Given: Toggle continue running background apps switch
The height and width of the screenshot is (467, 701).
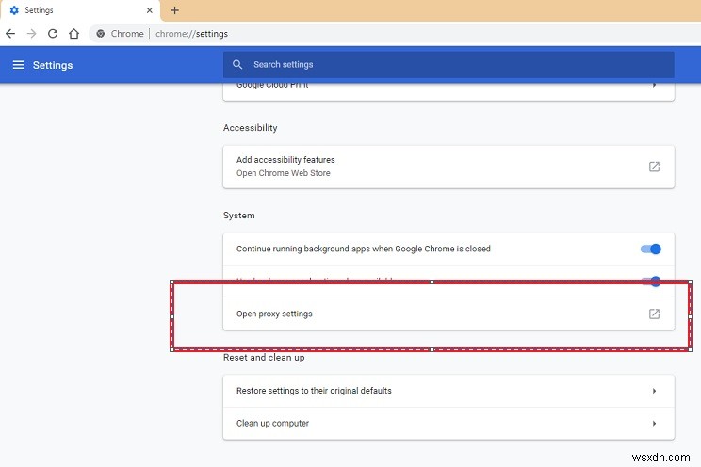Looking at the screenshot, I should coord(651,249).
